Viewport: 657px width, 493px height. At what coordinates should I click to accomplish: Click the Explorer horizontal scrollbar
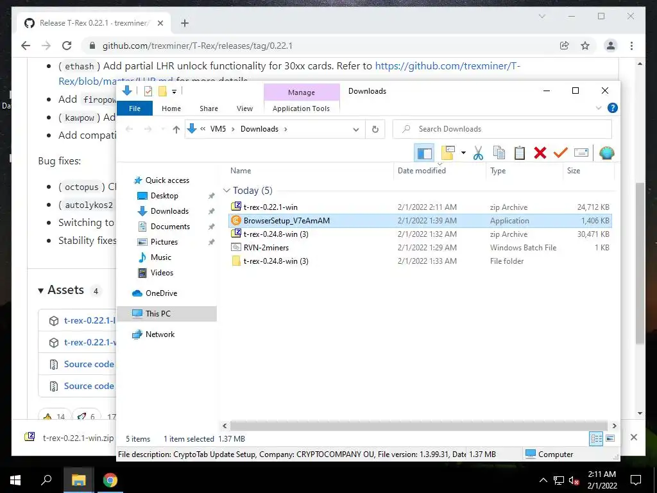[418, 426]
